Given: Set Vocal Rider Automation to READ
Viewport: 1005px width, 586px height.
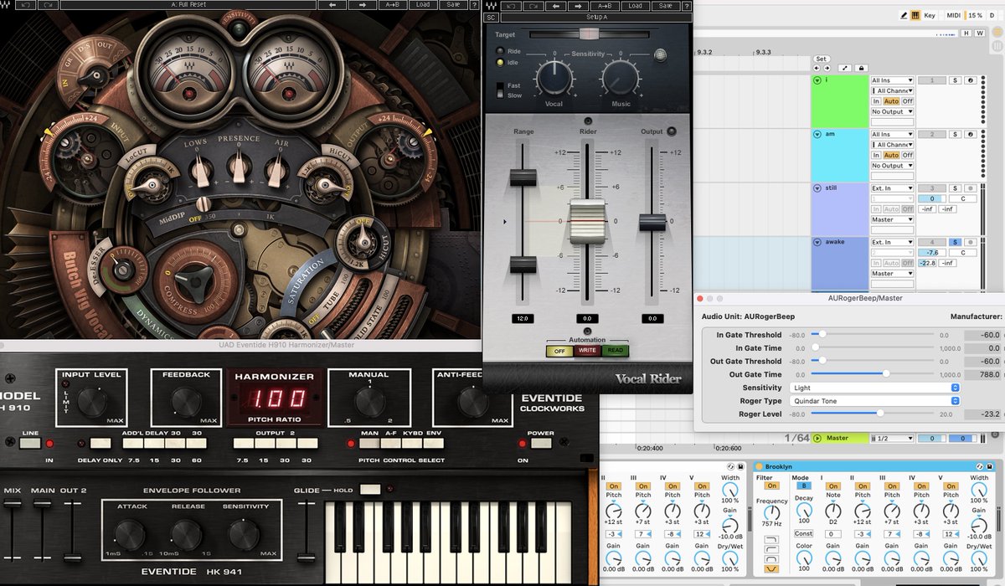Looking at the screenshot, I should (x=615, y=351).
